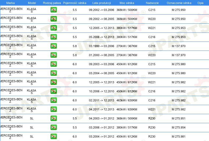Image resolution: width=209 pixels, height=141 pixels.
Task: Click engine code M 137.970 in the C215 row
Action: pos(179,46)
